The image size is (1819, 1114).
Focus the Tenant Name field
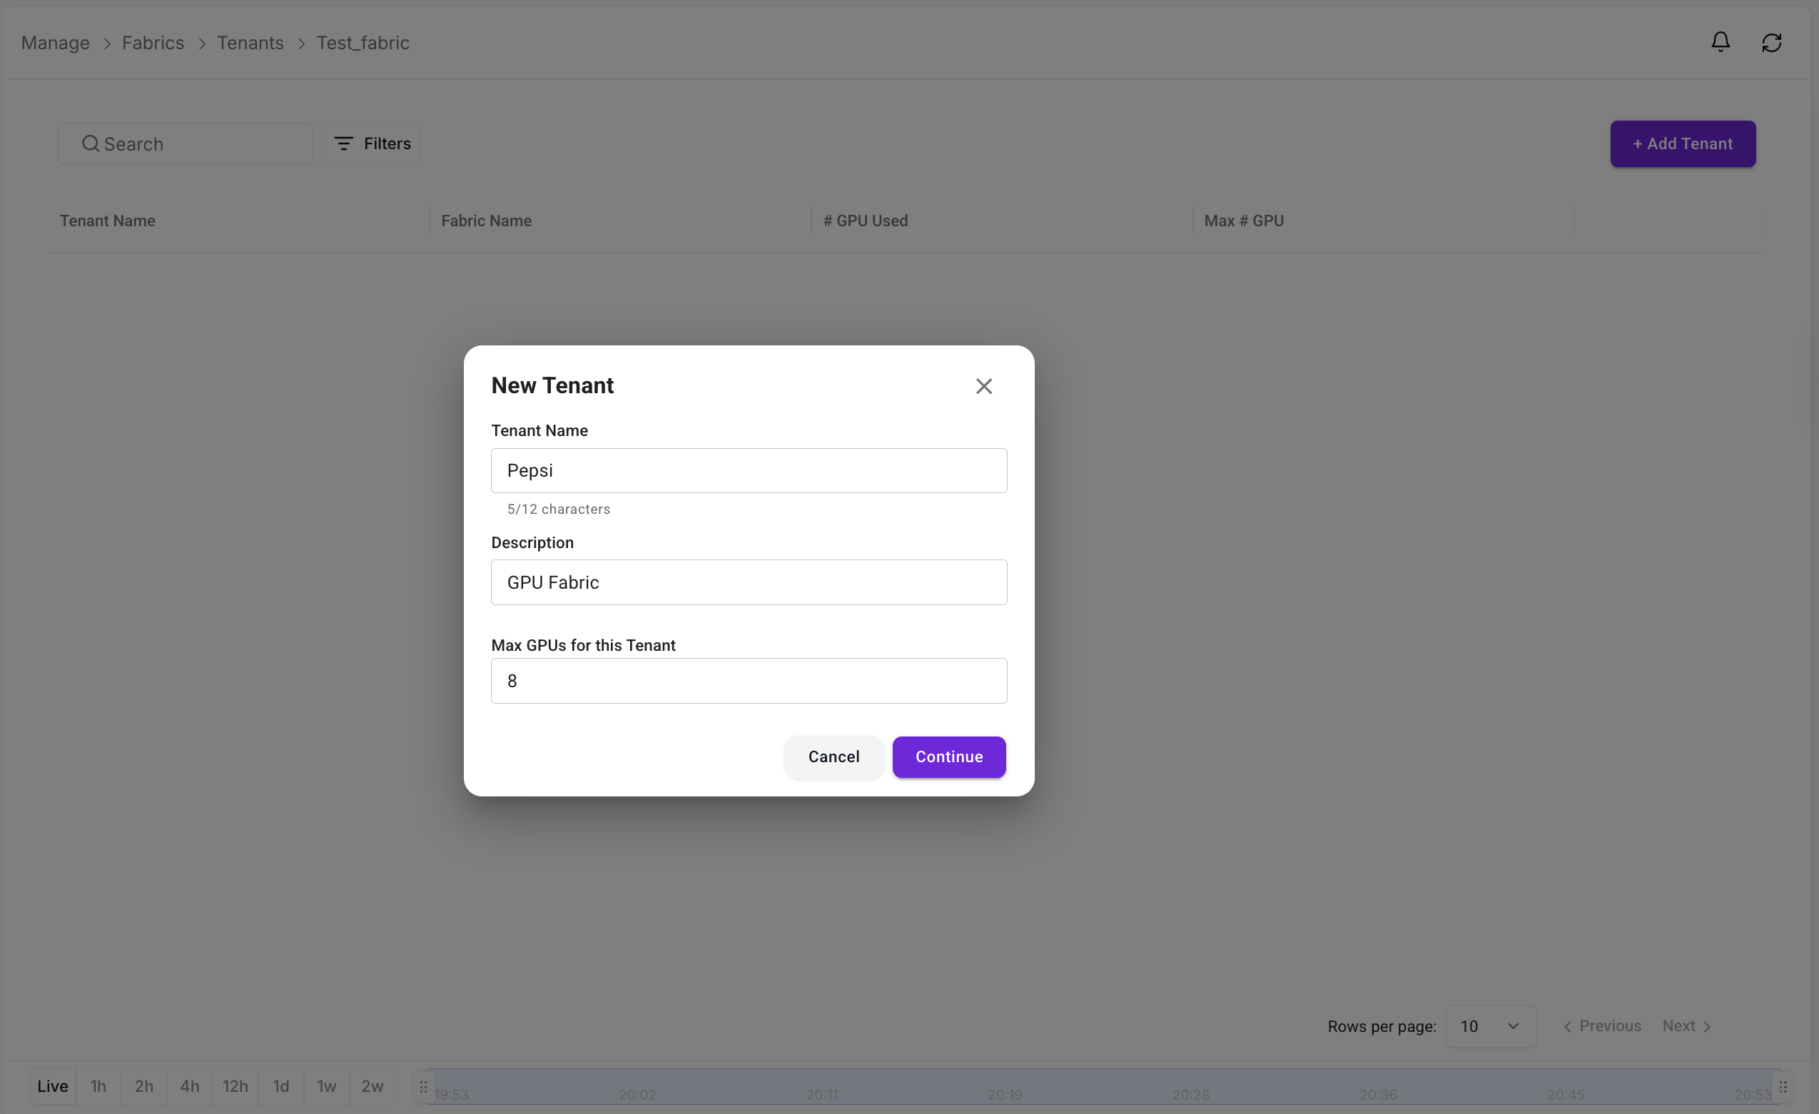pyautogui.click(x=749, y=470)
